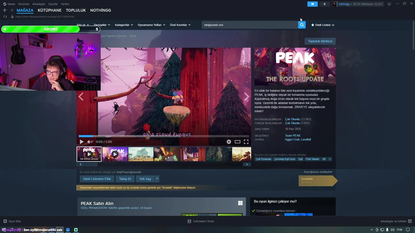Image resolution: width=415 pixels, height=233 pixels.
Task: Go back with the left arrow
Action: 5,10
